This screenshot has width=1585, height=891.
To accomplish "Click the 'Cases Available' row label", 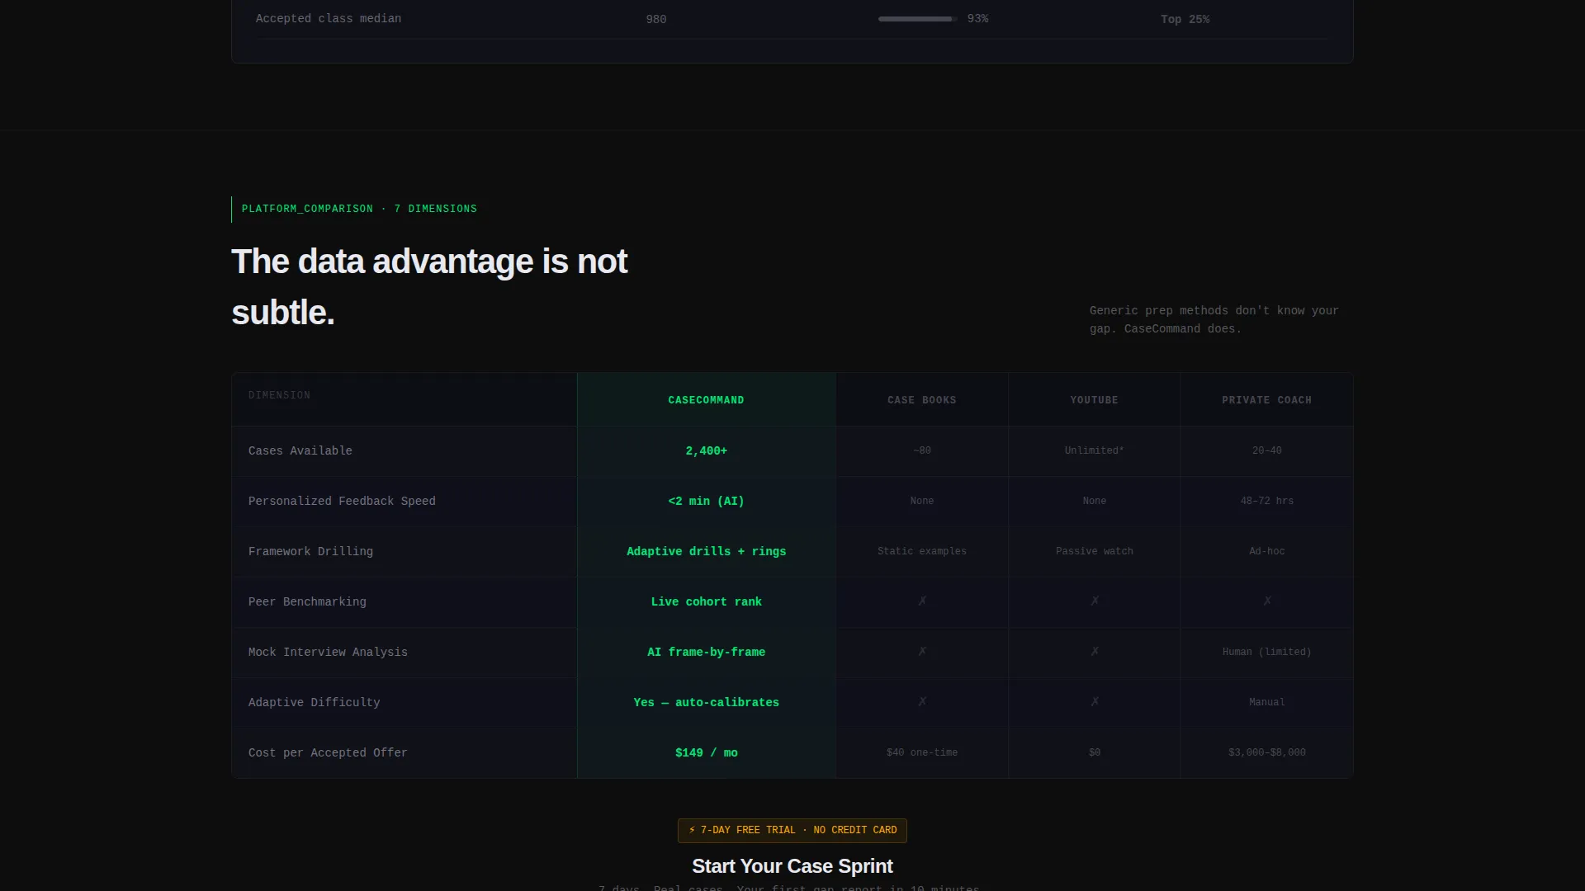I will [300, 450].
